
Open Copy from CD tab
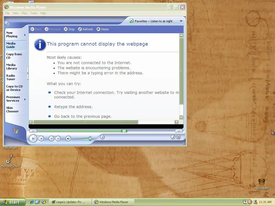tap(16, 56)
